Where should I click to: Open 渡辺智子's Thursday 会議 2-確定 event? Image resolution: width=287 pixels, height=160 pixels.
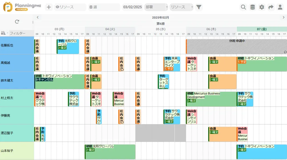click(222, 134)
